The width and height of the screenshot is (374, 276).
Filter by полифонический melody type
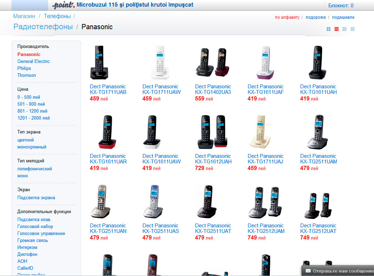pos(34,169)
